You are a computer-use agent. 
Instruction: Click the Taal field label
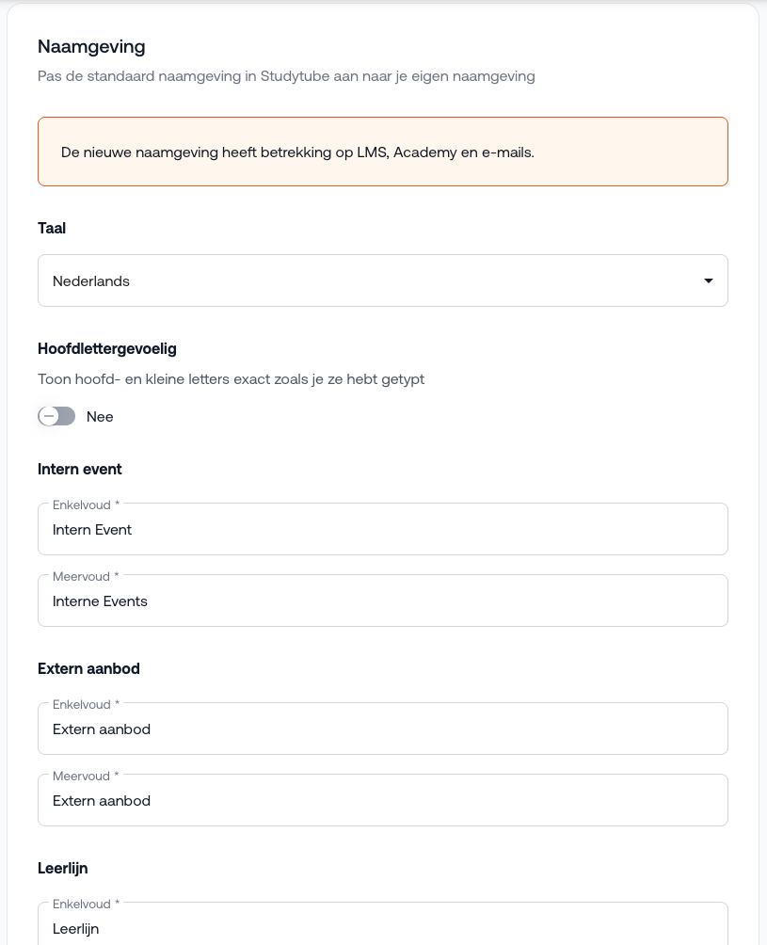tap(52, 228)
